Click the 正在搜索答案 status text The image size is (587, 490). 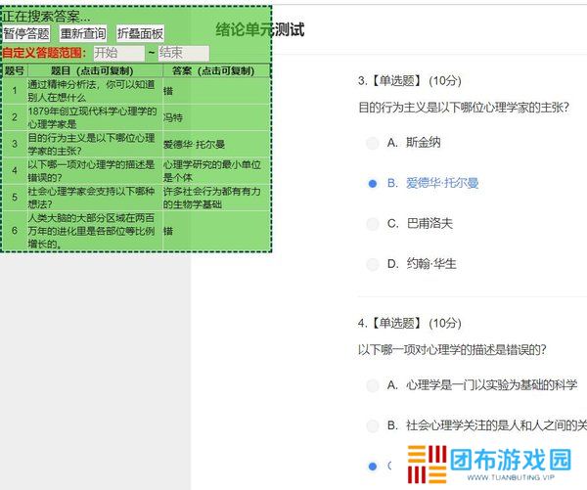[46, 16]
